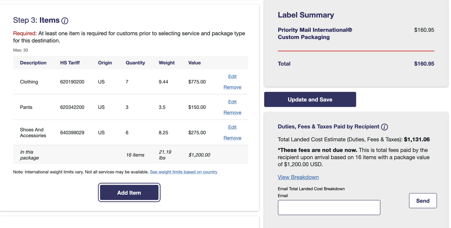The height and width of the screenshot is (228, 451).
Task: Remove the Pants item
Action: coord(232,113)
